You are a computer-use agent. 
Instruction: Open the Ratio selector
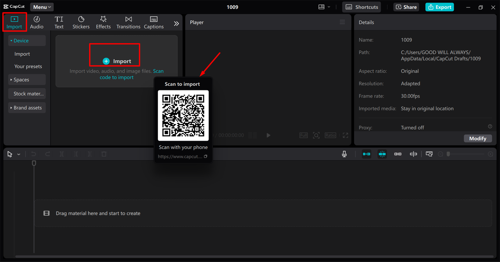pos(330,135)
